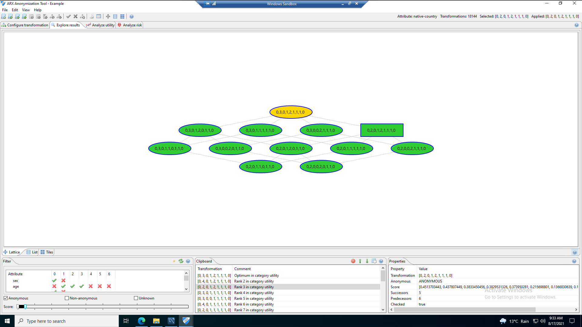Switch to Analyze risk tab
This screenshot has width=582, height=327.
point(130,25)
